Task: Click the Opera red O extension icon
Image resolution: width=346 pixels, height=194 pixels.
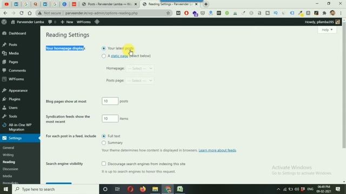Action: [x=187, y=13]
